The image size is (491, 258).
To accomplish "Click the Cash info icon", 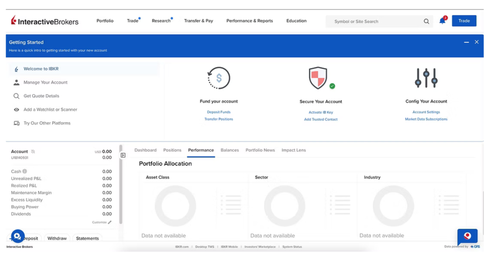I will click(x=25, y=171).
